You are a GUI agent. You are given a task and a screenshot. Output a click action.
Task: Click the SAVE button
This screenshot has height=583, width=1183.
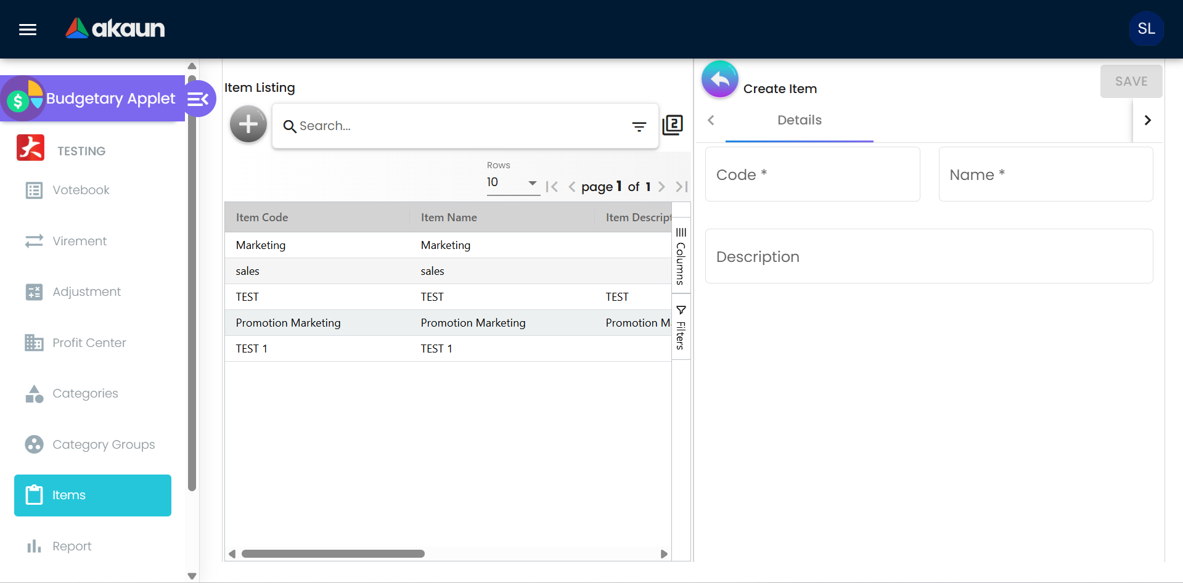(1131, 81)
